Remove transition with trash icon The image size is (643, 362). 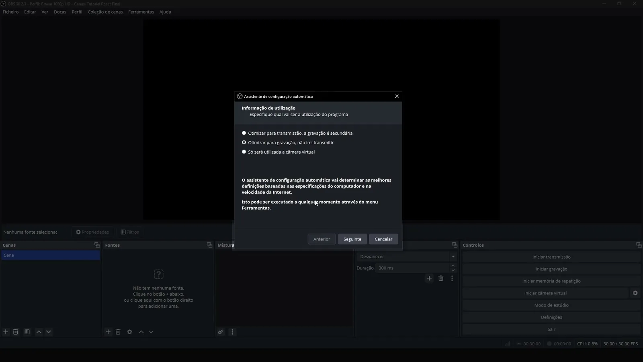pos(441,278)
